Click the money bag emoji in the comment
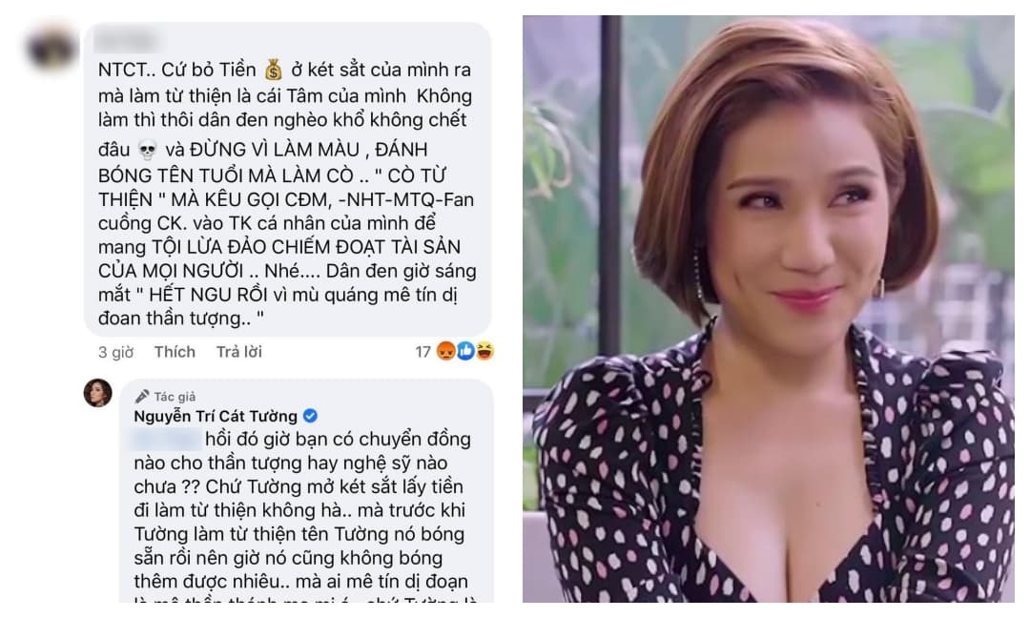The image size is (1030, 618). tap(274, 69)
